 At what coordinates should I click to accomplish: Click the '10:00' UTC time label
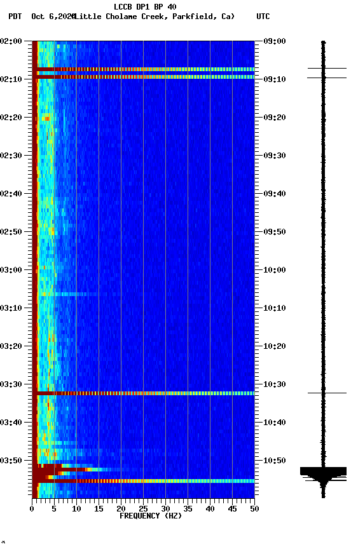275,270
